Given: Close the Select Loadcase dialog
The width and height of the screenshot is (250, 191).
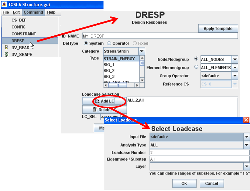Looking at the screenshot, I should [x=246, y=120].
